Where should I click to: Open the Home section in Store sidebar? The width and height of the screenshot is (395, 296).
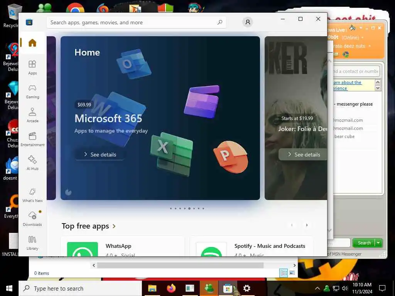click(x=32, y=43)
